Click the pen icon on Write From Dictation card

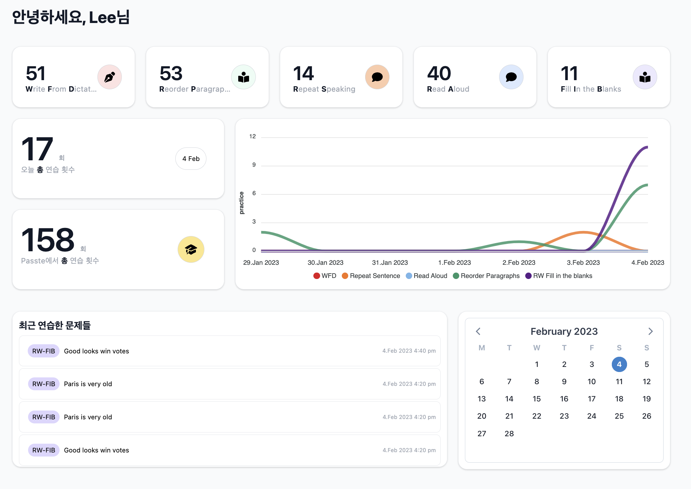[110, 77]
